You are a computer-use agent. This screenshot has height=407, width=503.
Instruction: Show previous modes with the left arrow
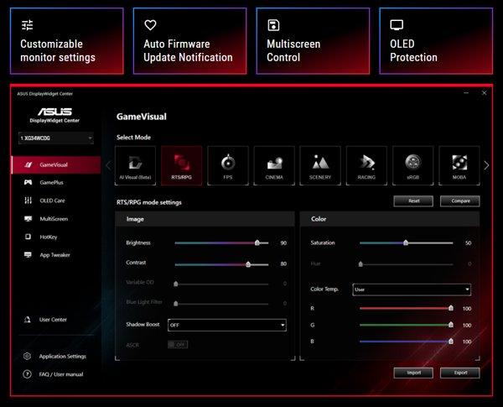click(x=108, y=165)
